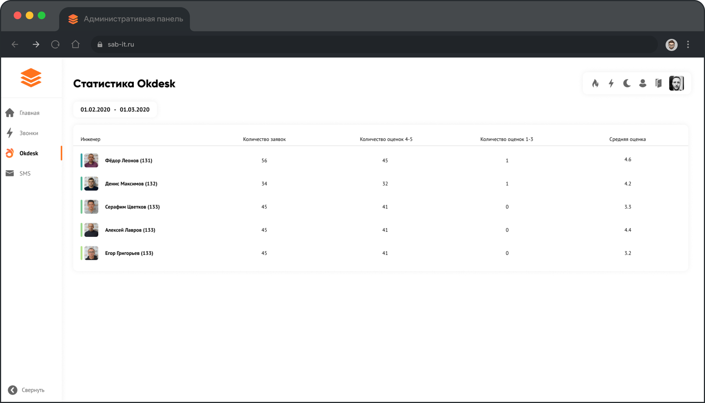
Task: Open the date range picker 01.02.2020 - 01.03.2020
Action: coord(115,110)
